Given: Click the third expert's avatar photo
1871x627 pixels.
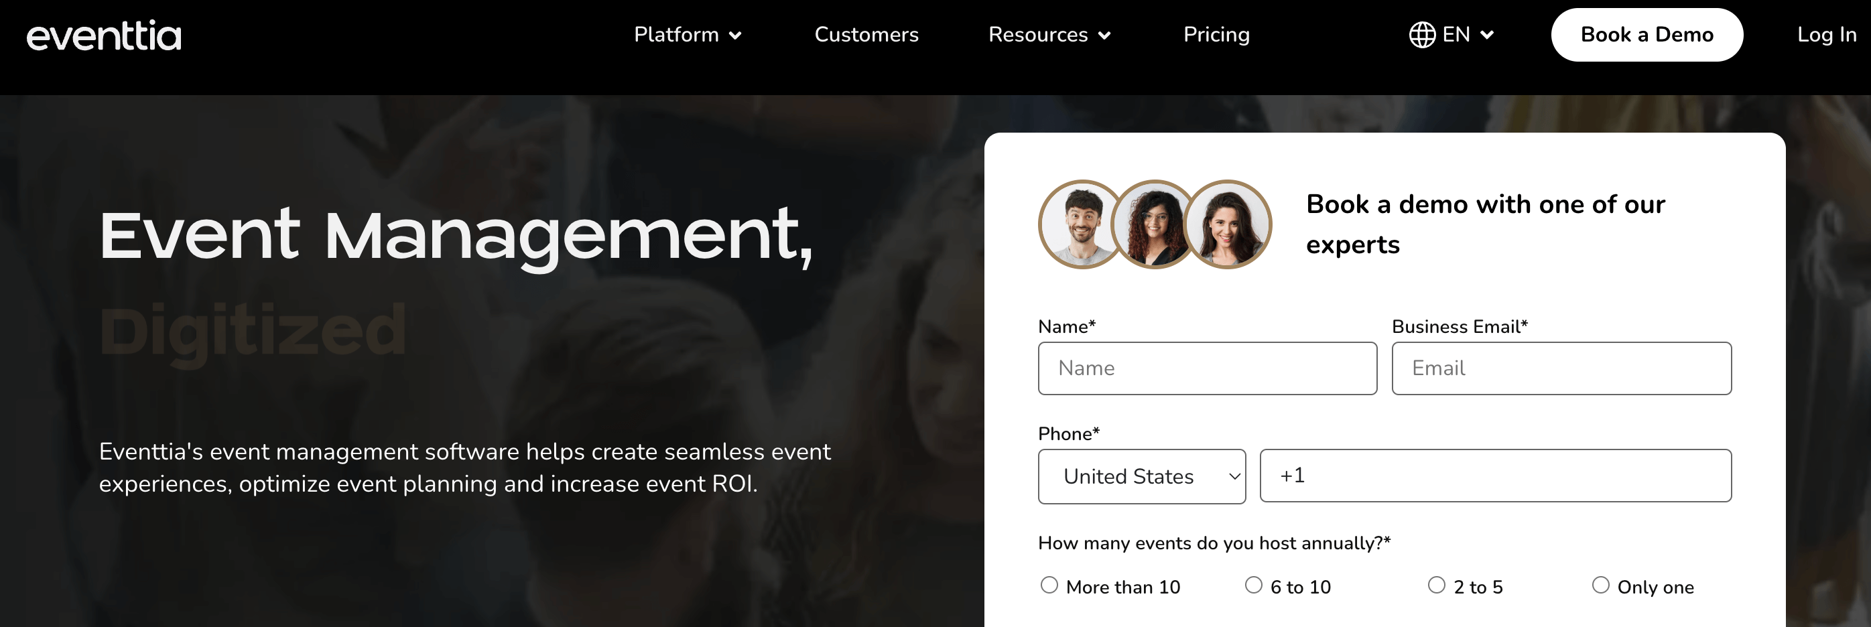Looking at the screenshot, I should pos(1229,225).
